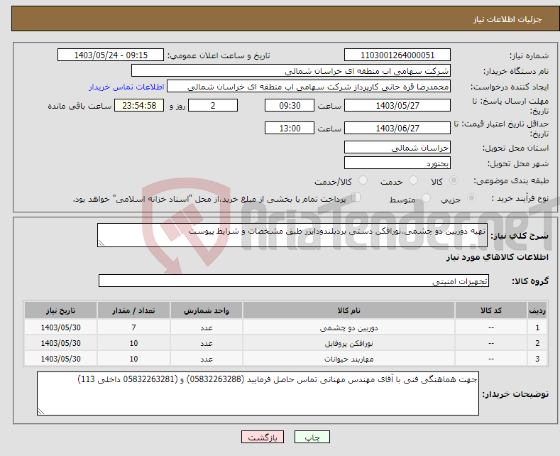Select the خدمت radio button
The image size is (560, 456).
click(x=413, y=180)
